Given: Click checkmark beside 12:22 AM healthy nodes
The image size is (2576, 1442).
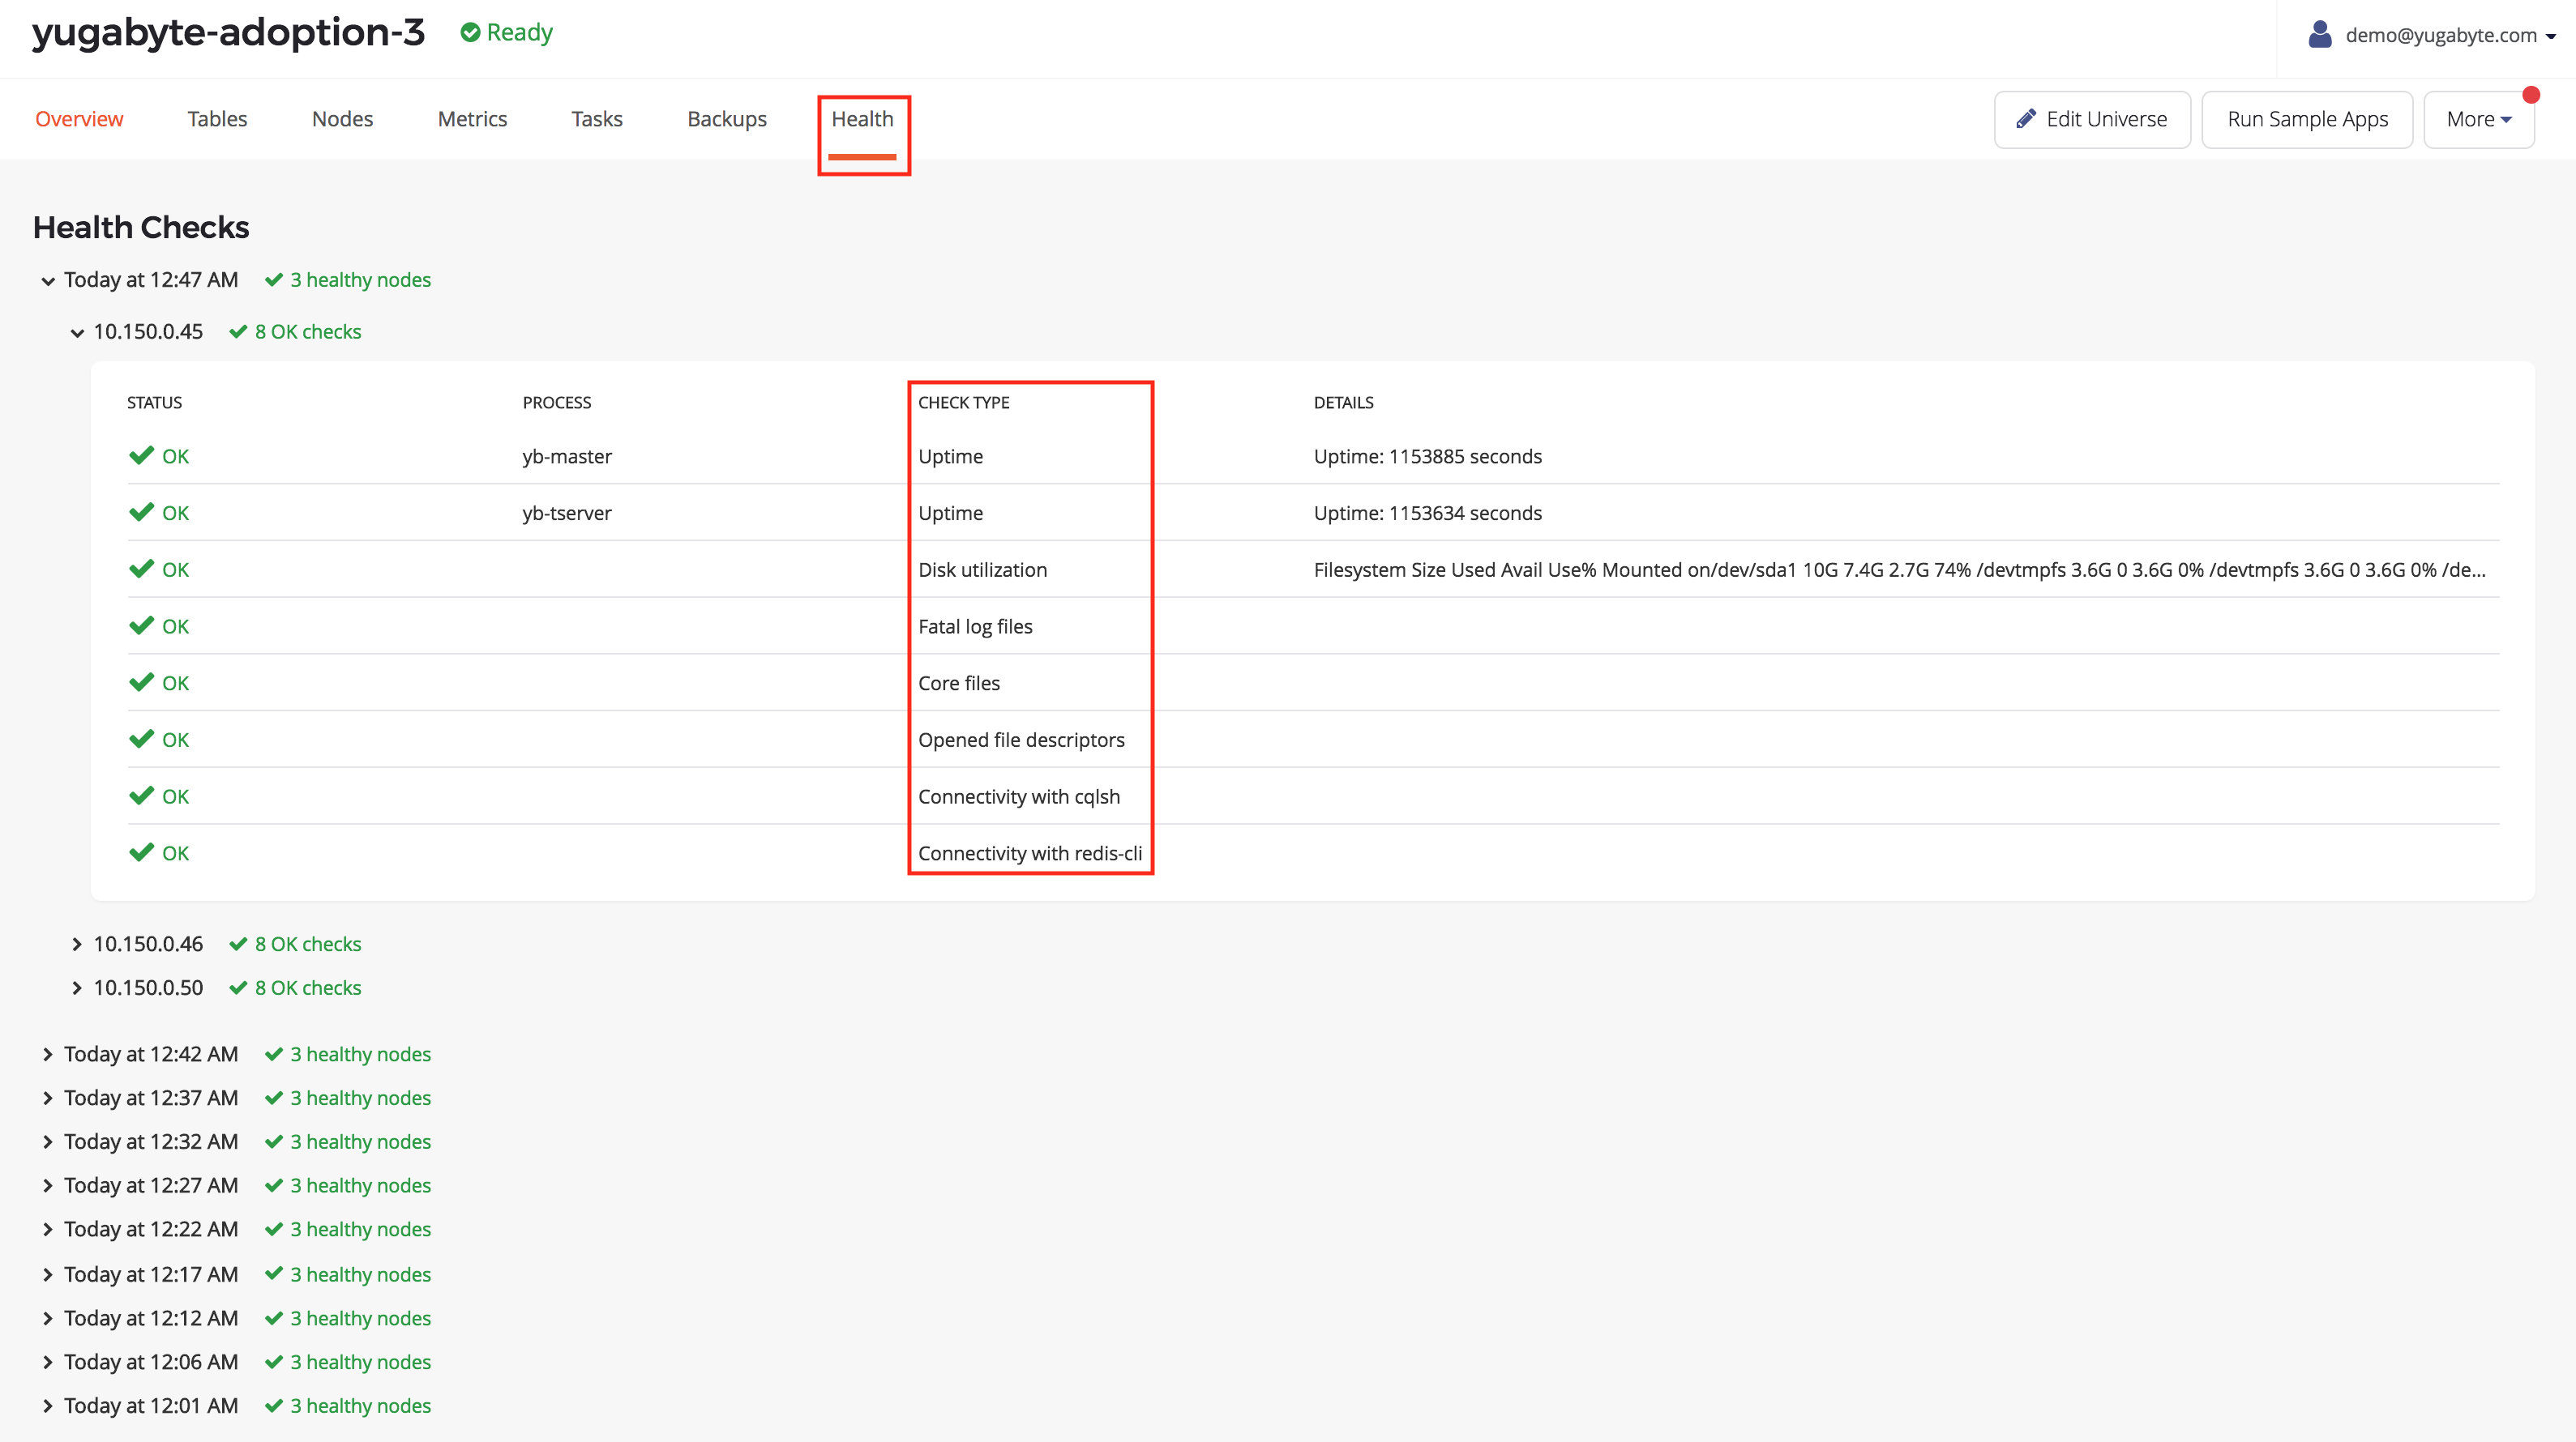Looking at the screenshot, I should (273, 1230).
